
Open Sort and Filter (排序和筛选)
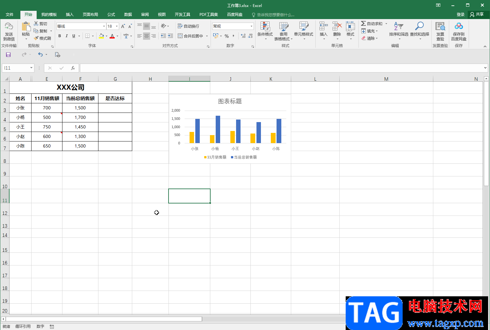(399, 31)
